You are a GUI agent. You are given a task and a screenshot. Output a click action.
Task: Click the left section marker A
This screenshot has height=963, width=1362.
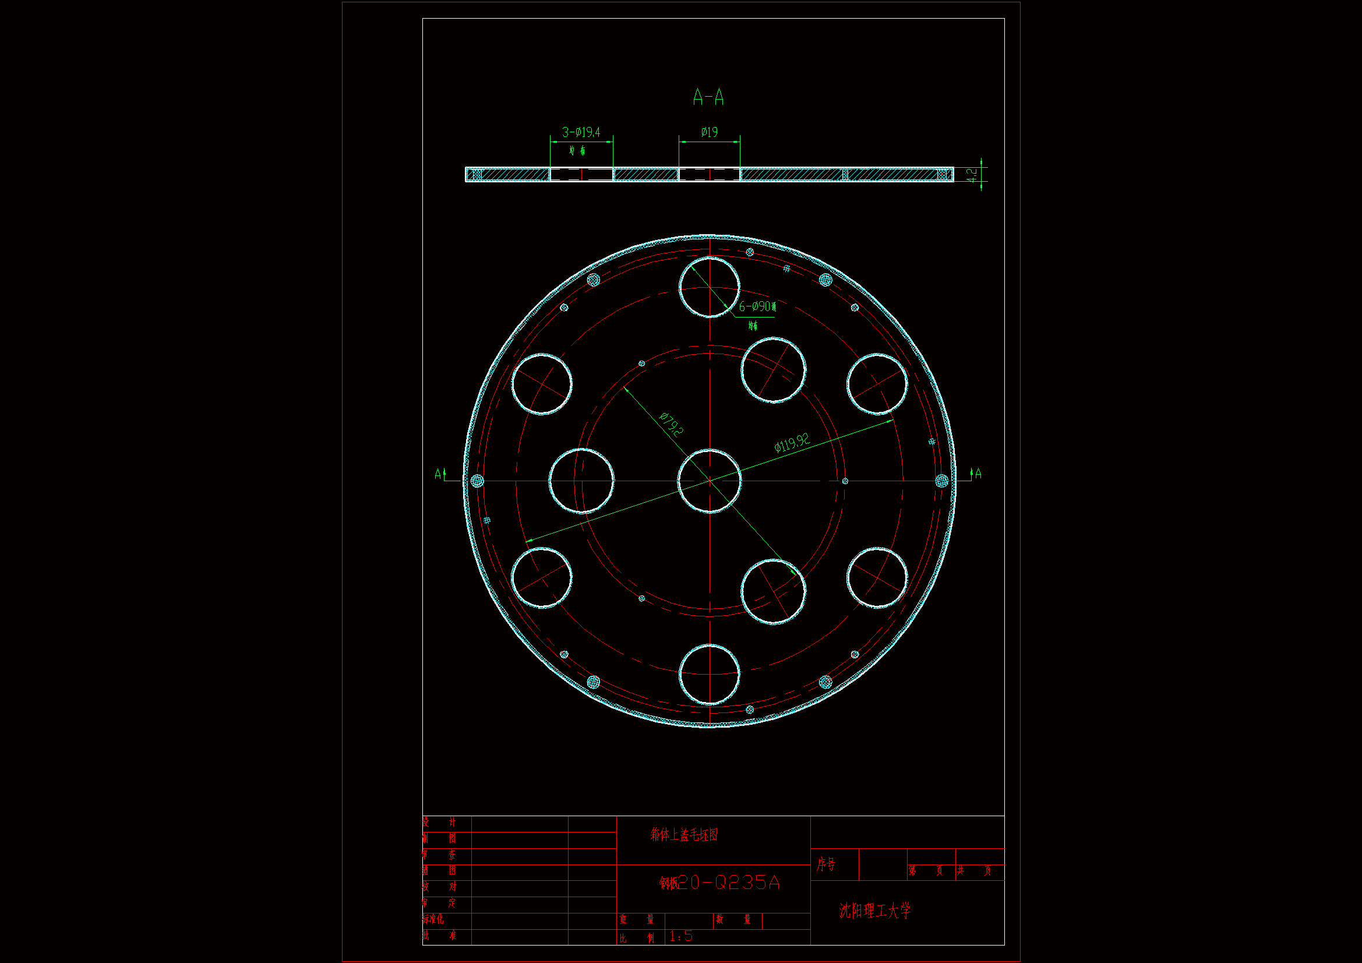[439, 474]
